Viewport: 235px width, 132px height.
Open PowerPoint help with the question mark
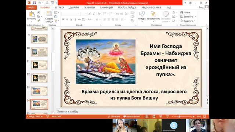click(x=185, y=3)
